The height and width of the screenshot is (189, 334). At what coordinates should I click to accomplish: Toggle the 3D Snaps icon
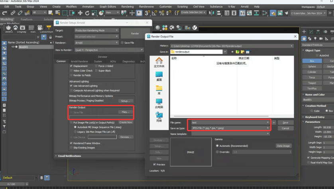tap(147, 13)
